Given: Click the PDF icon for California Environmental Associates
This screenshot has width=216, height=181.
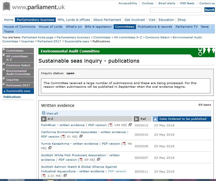Looking at the screenshot, I should [x=64, y=136].
